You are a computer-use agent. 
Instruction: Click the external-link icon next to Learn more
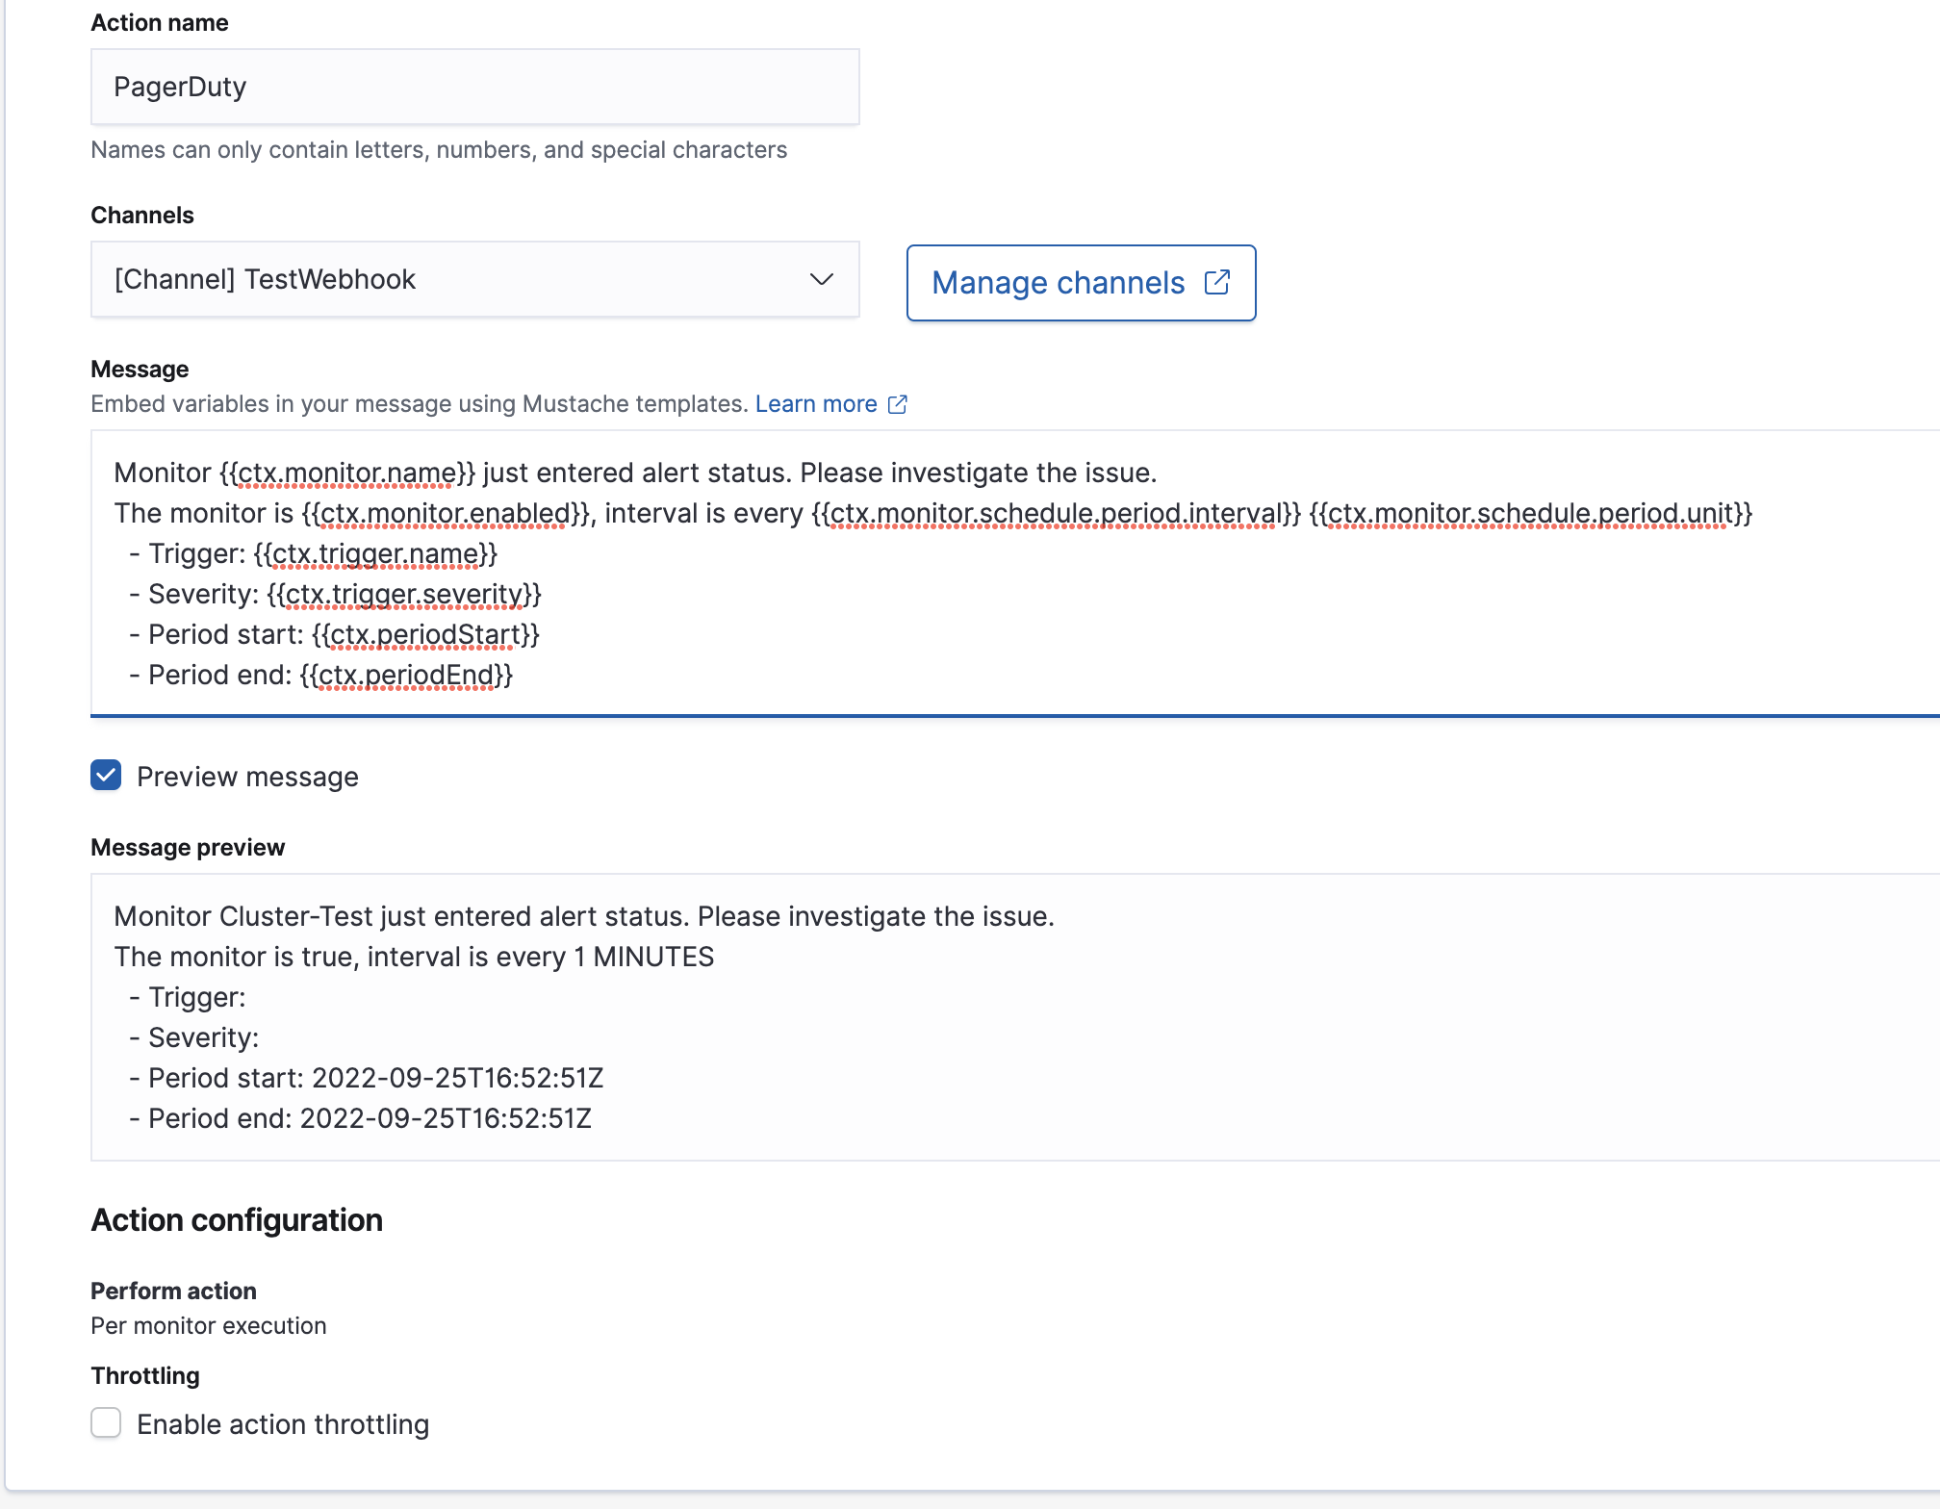pos(897,403)
